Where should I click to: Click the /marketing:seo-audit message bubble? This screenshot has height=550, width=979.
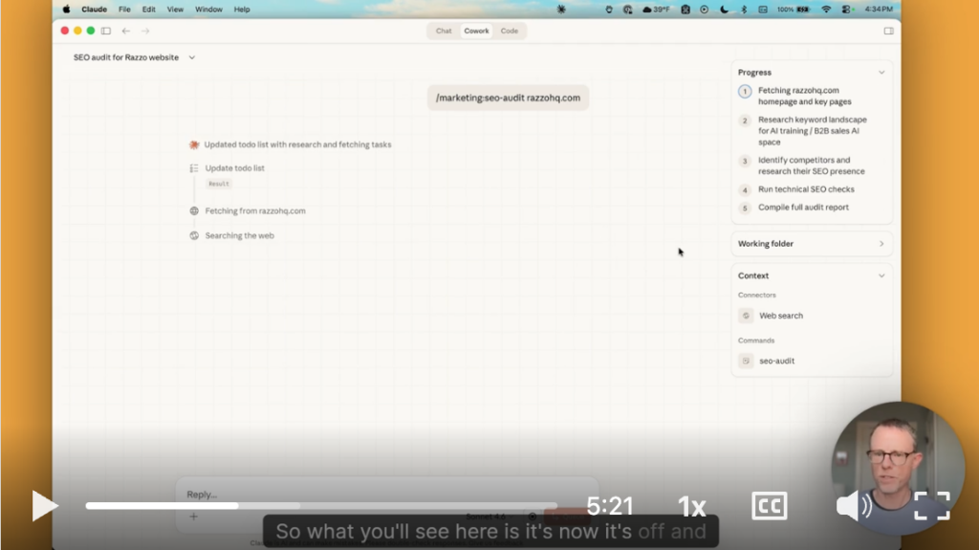click(x=508, y=98)
